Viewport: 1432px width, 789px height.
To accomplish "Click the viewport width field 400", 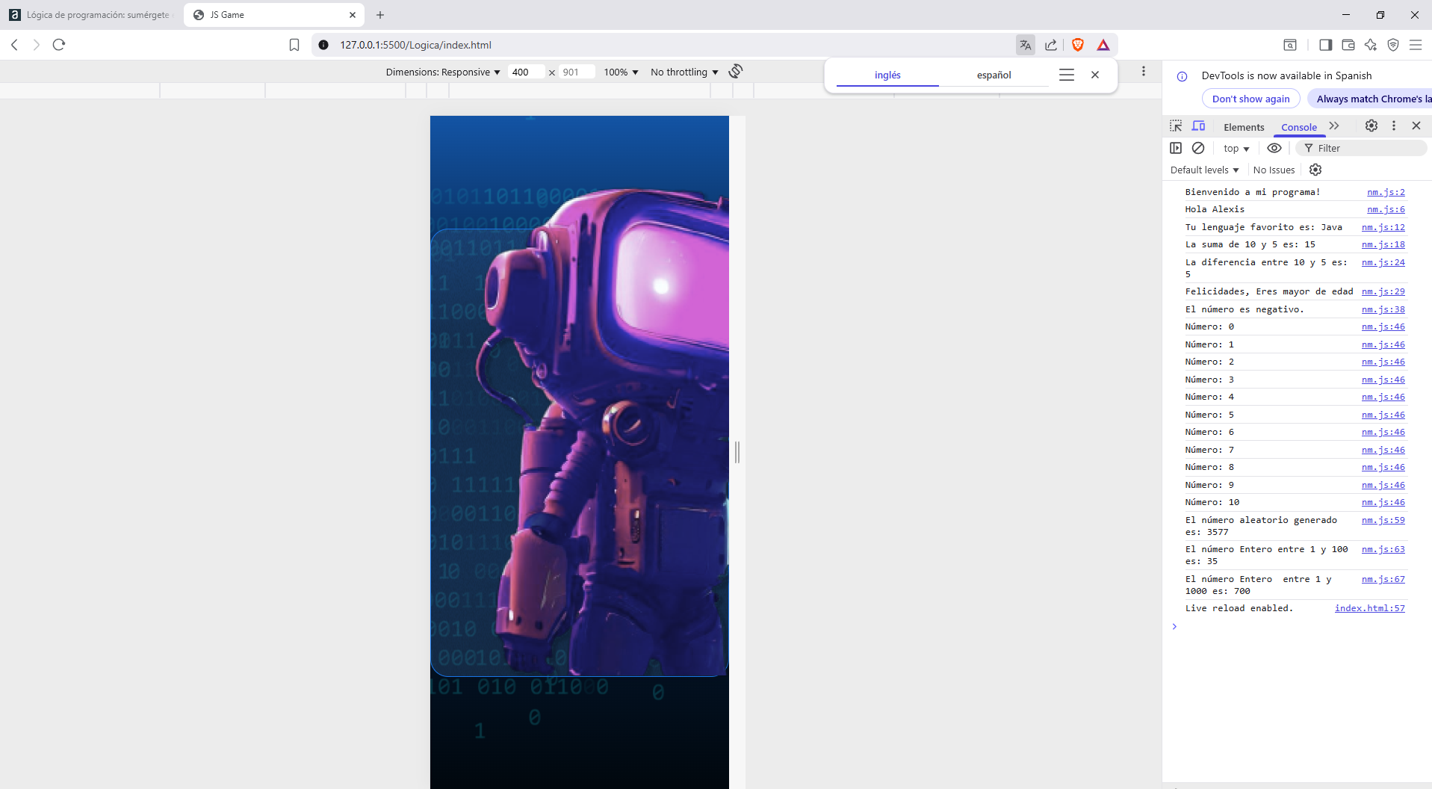I will pos(527,72).
